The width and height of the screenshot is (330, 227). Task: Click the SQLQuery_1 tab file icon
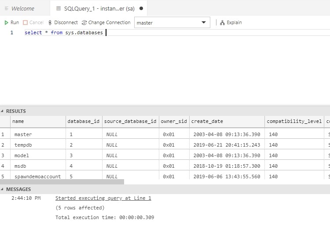(x=59, y=8)
